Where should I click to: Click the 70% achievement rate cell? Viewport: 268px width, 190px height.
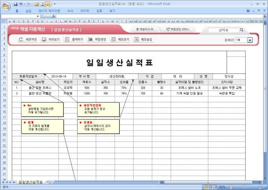[x=124, y=88]
